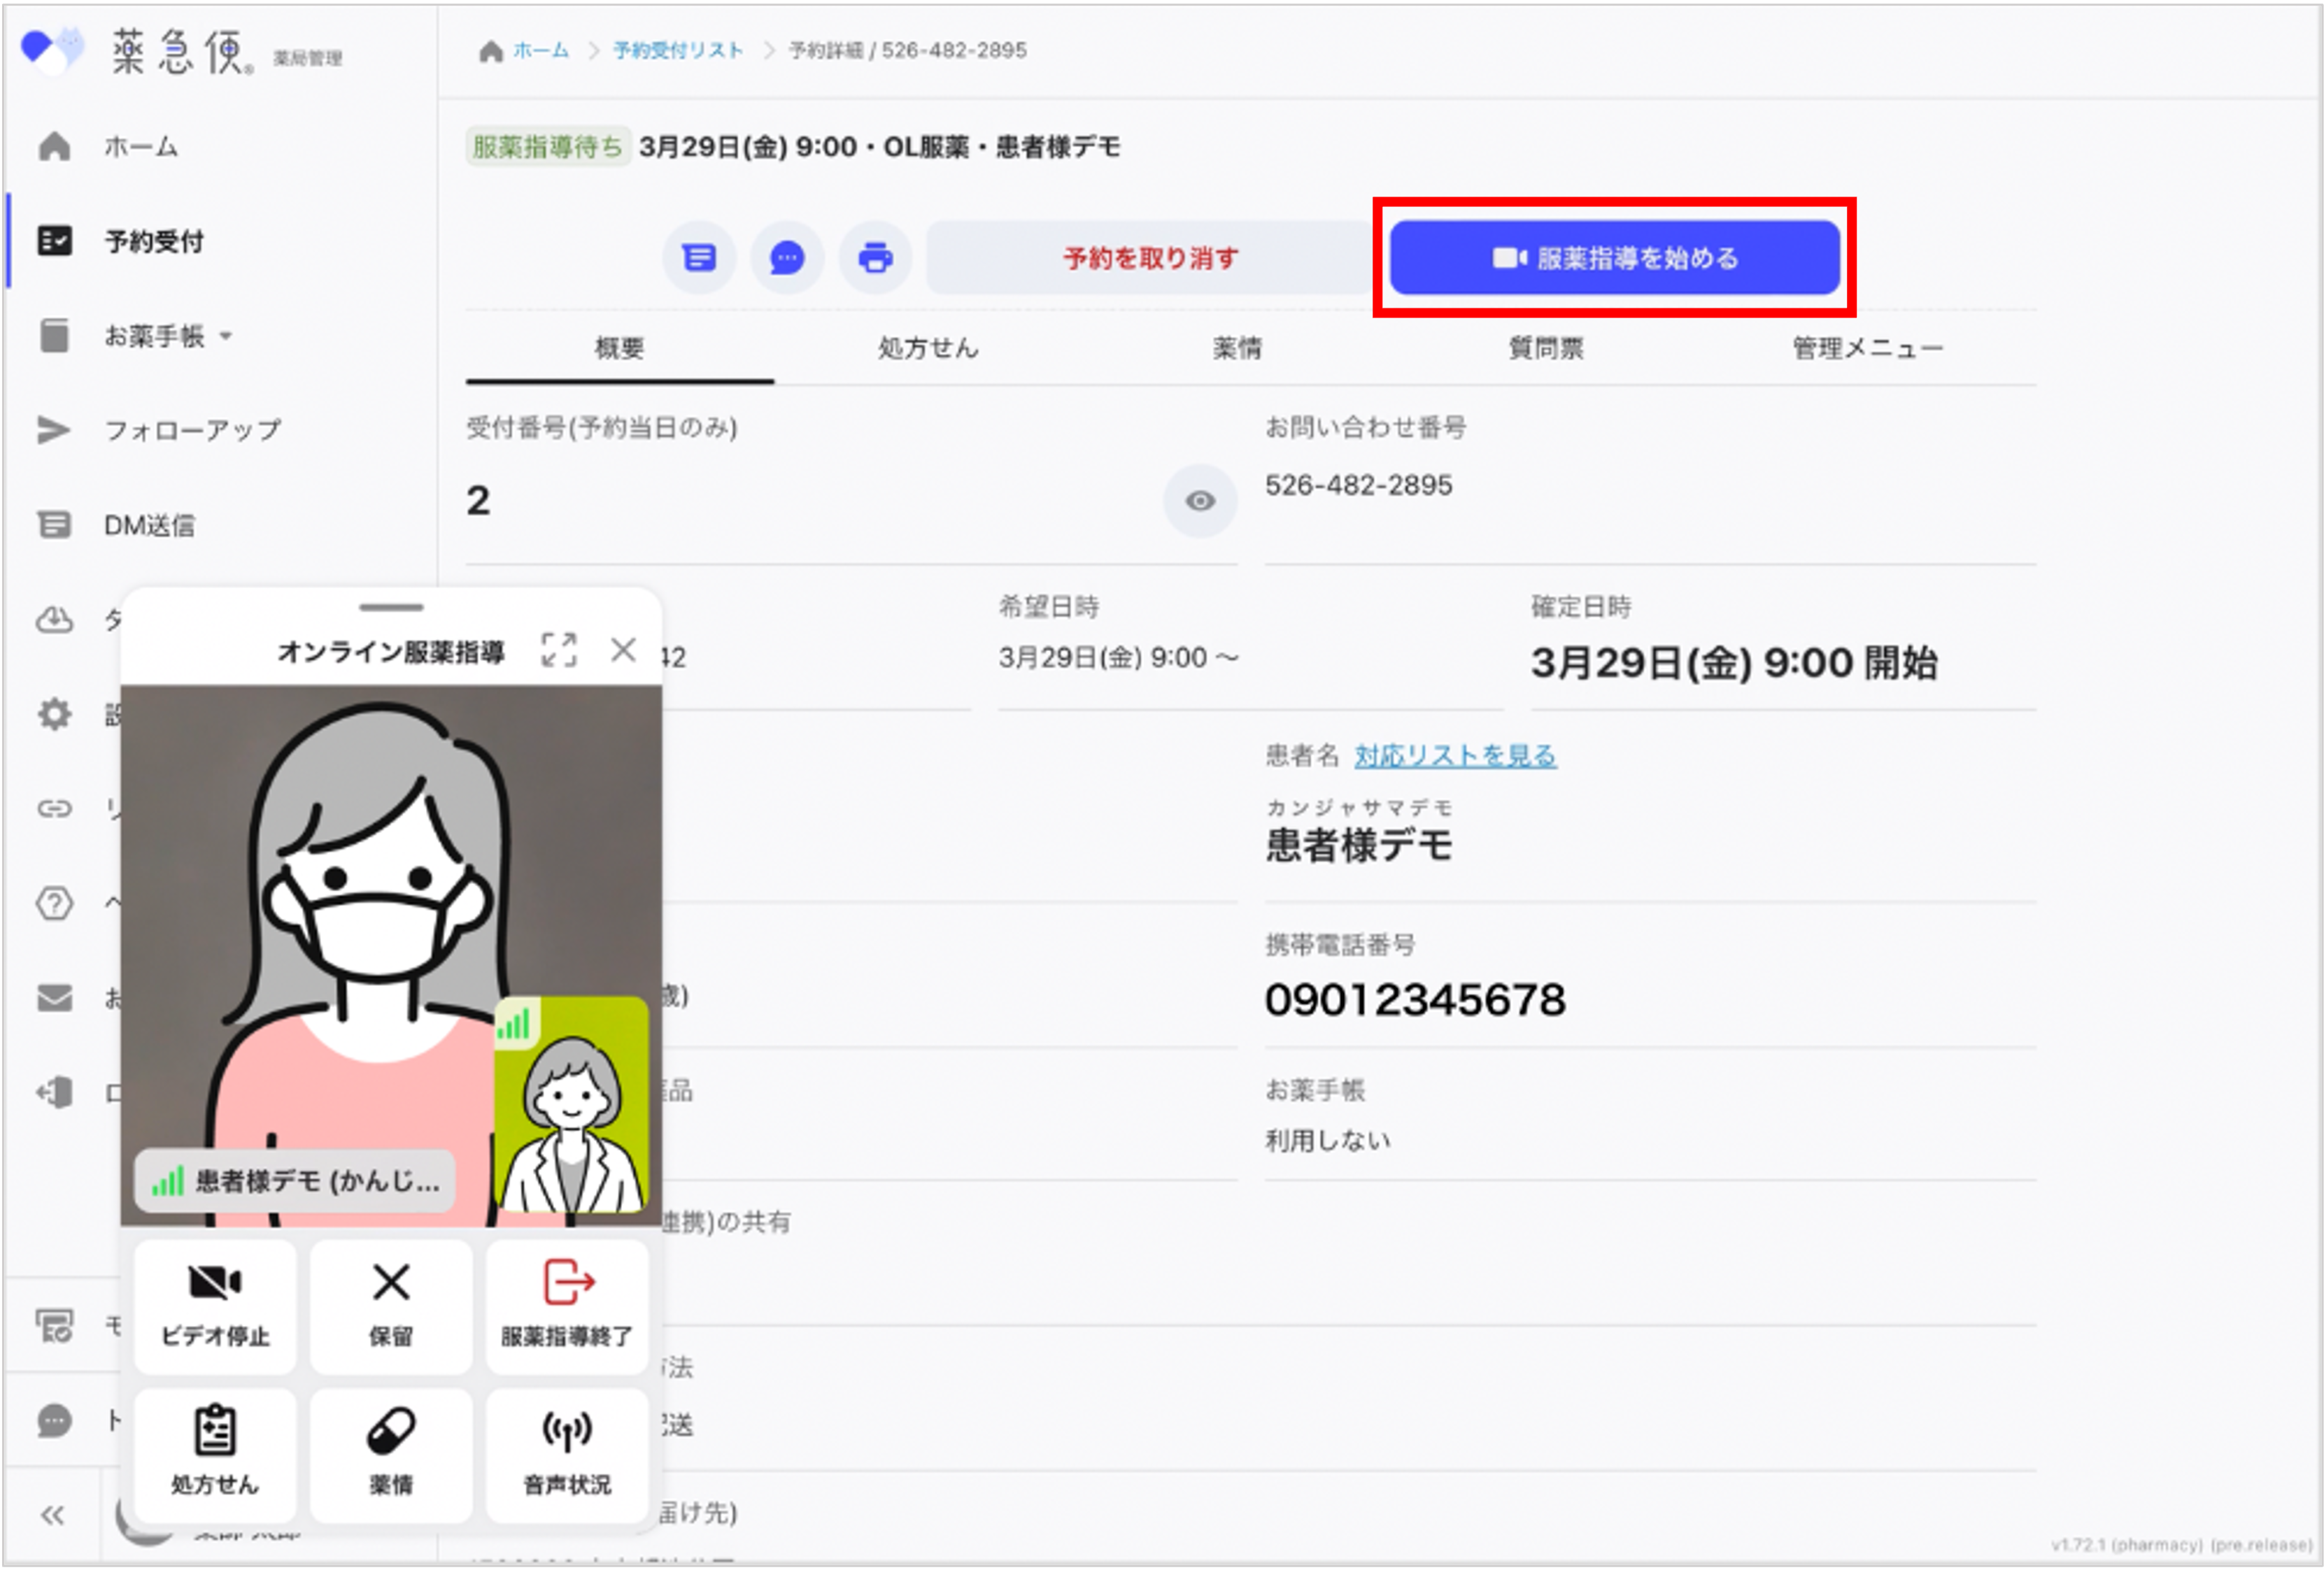Screen dimensions: 2324x1570
Task: Switch to the 質問票 tab
Action: pyautogui.click(x=1545, y=349)
